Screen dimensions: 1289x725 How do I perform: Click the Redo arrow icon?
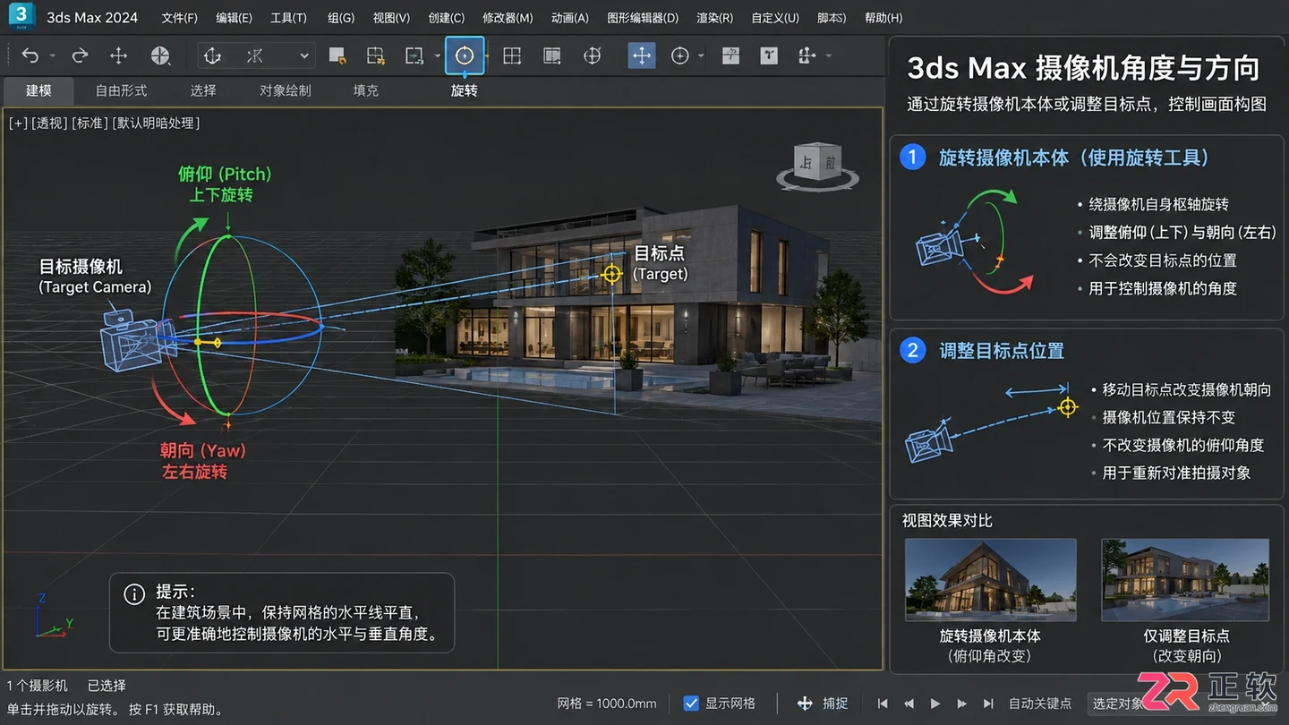coord(80,55)
